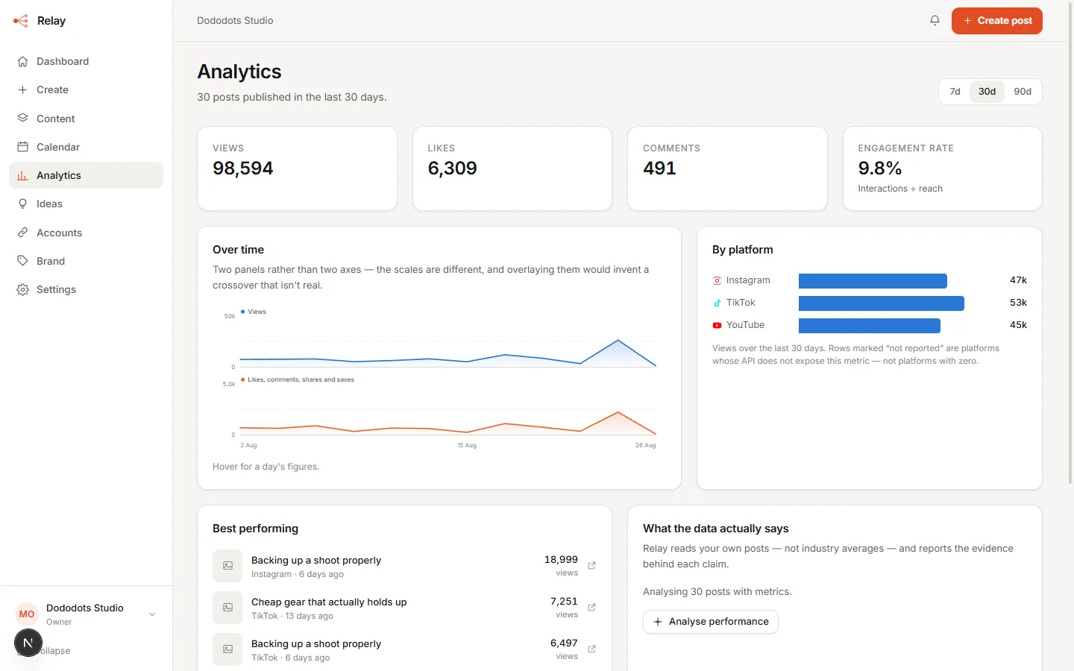Click the YouTube platform icon
This screenshot has width=1074, height=671.
pos(717,326)
